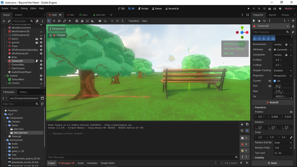Run the project with play button

249,8
